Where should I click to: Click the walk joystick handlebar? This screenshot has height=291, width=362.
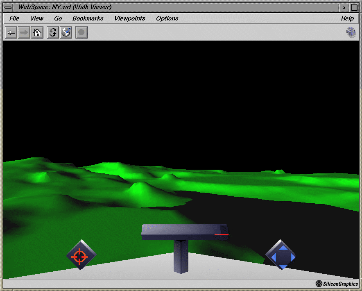[185, 232]
